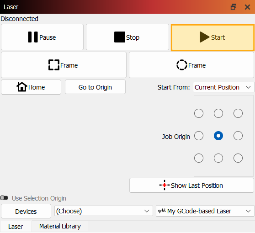Click the square Frame button

coord(64,65)
